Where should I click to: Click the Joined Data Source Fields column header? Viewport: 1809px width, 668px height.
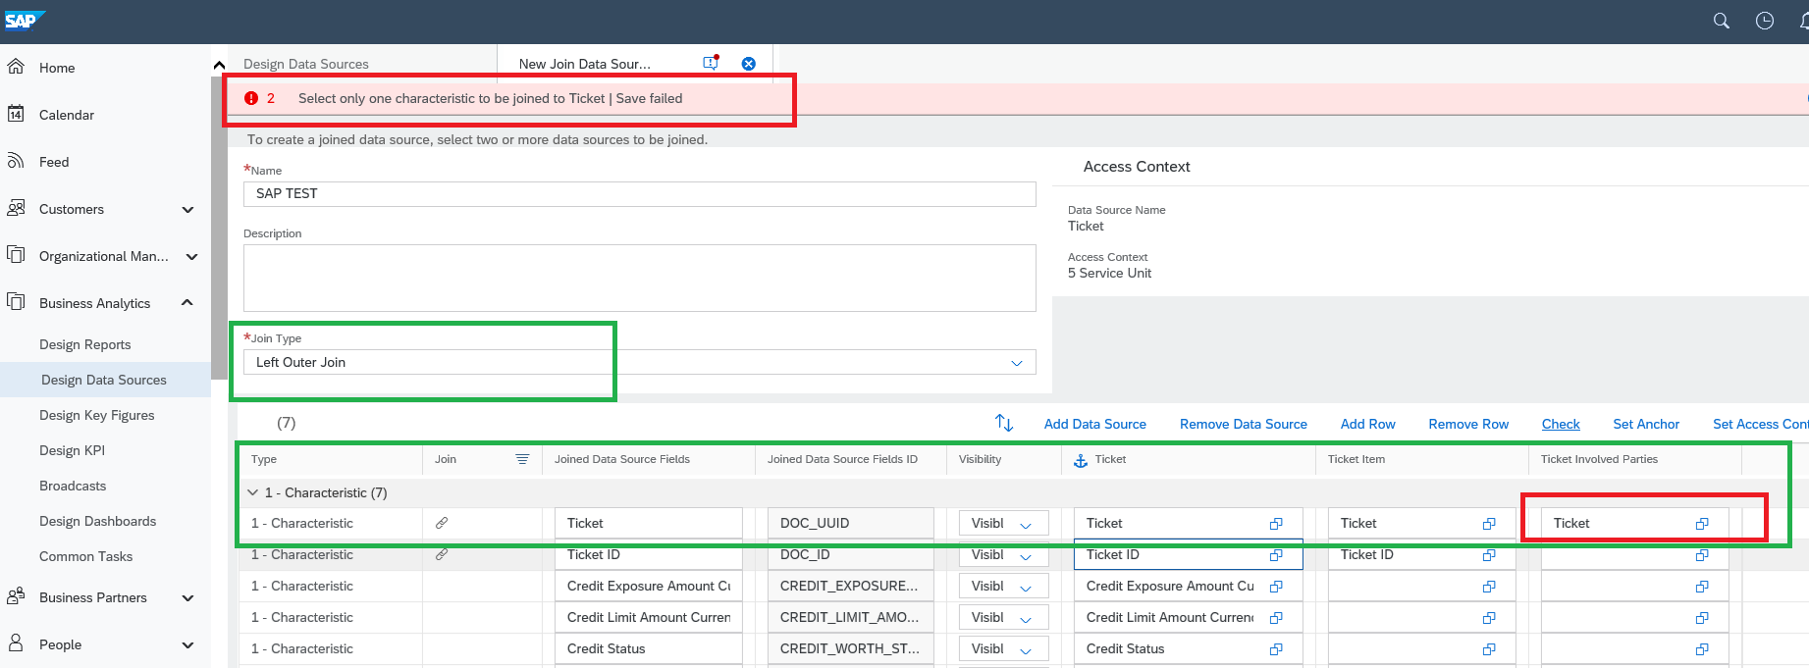tap(622, 459)
